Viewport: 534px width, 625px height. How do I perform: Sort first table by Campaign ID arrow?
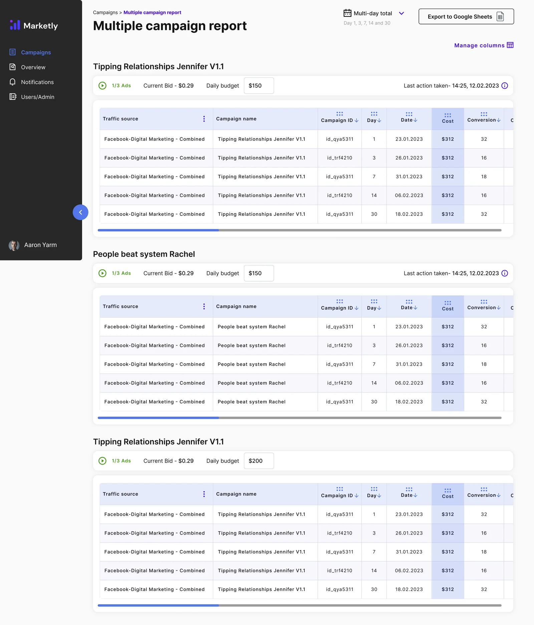(356, 120)
